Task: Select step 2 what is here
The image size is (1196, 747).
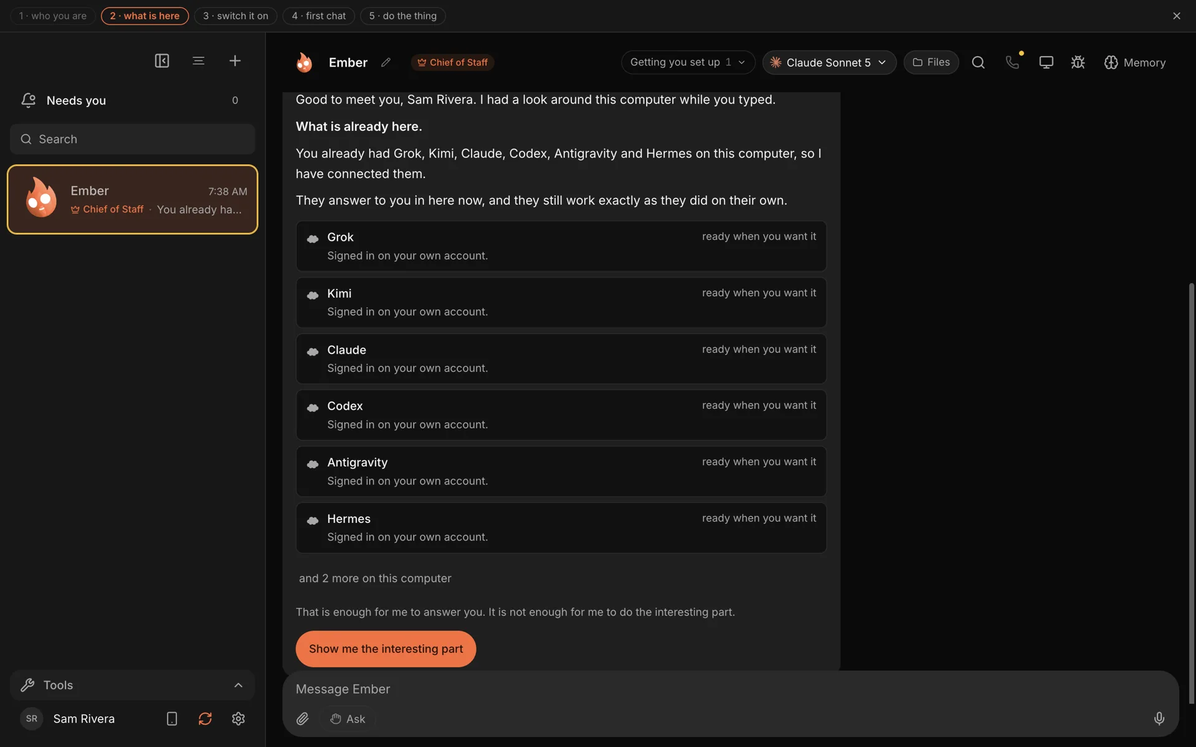Action: [x=145, y=16]
